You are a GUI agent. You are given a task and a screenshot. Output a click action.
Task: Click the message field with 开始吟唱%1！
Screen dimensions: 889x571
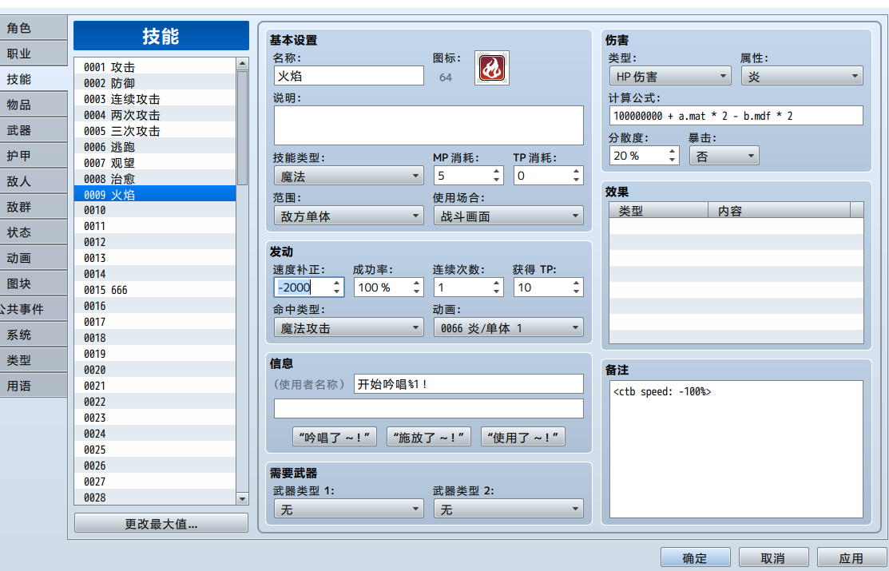(468, 384)
